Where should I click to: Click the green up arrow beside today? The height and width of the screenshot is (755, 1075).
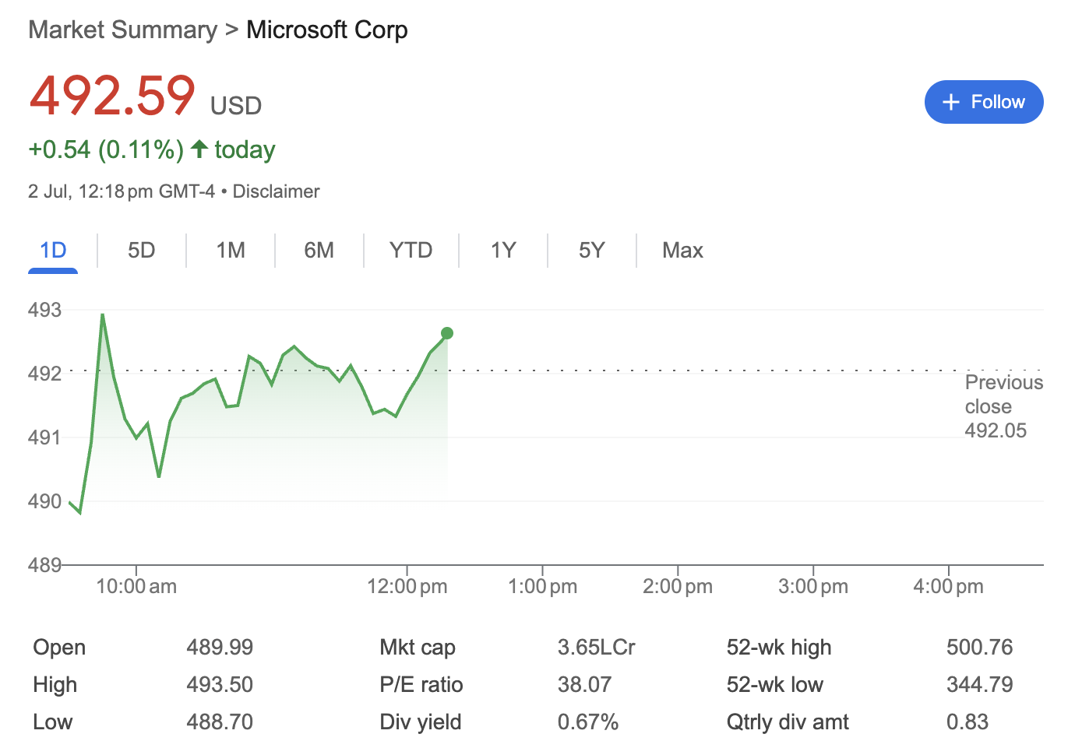click(x=199, y=149)
